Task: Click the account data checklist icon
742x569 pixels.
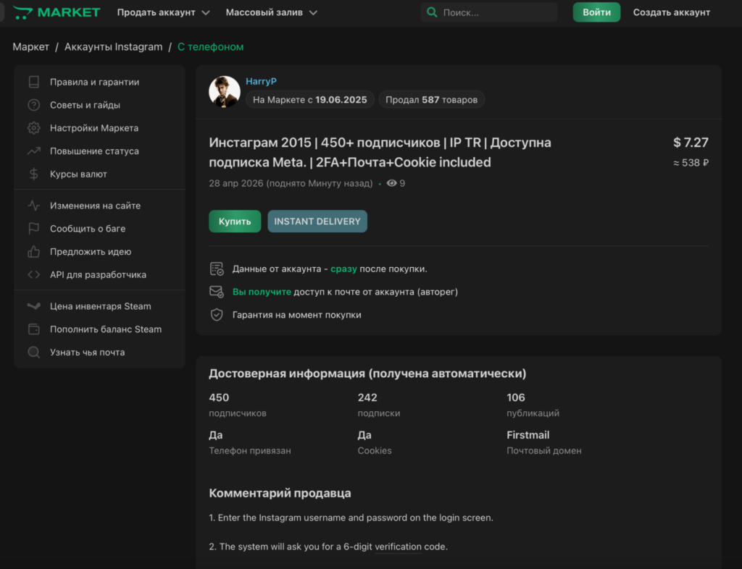Action: [x=217, y=269]
